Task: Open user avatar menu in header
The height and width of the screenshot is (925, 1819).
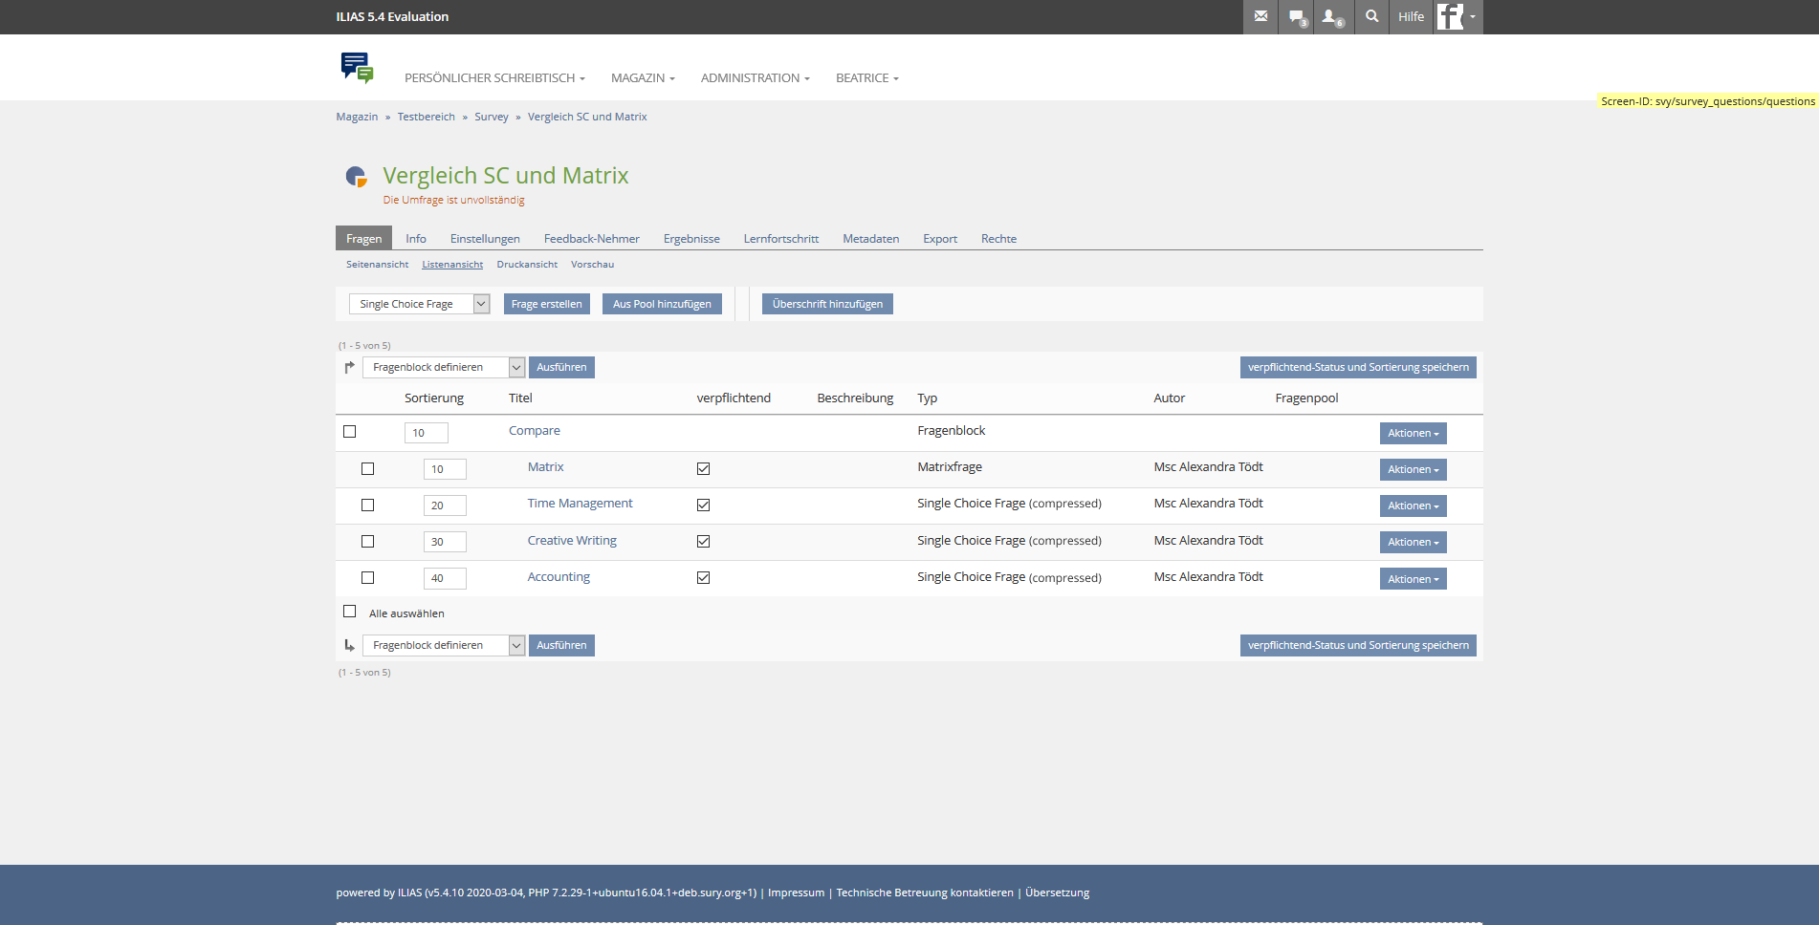Action: tap(1457, 16)
